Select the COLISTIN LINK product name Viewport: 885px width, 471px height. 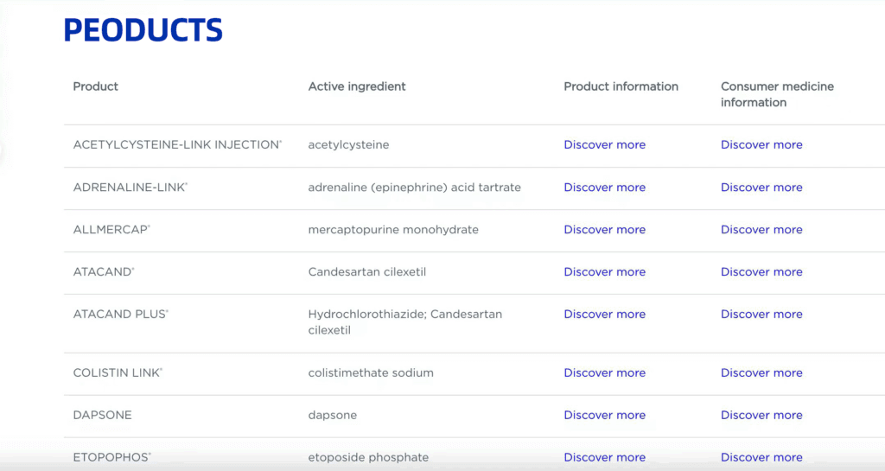(x=117, y=373)
